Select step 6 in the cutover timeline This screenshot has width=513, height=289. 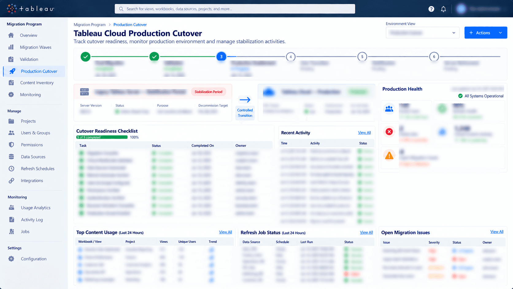pyautogui.click(x=434, y=57)
